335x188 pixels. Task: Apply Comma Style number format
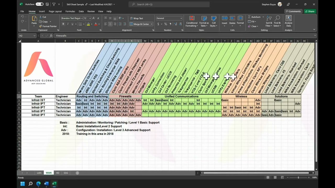click(x=170, y=24)
